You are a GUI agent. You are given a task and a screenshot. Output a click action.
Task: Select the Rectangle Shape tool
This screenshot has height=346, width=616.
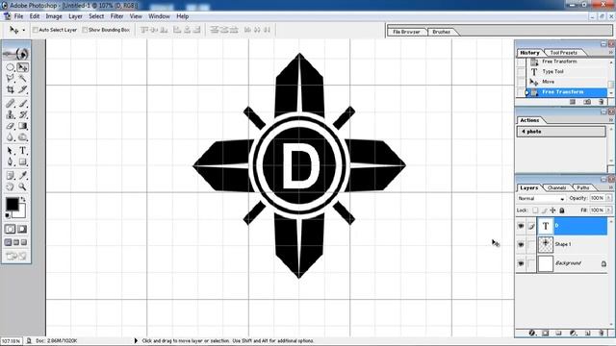click(x=23, y=161)
